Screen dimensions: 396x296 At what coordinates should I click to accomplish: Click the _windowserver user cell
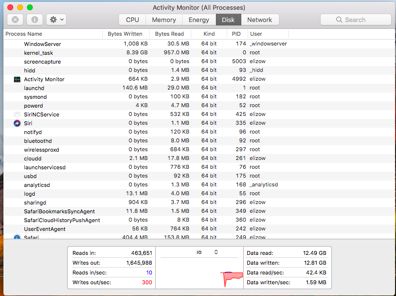coord(268,44)
